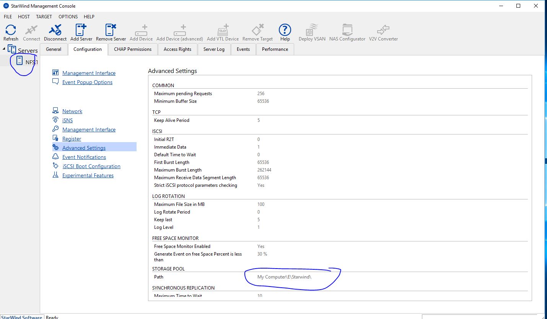Click the iSNS icon

coord(55,120)
